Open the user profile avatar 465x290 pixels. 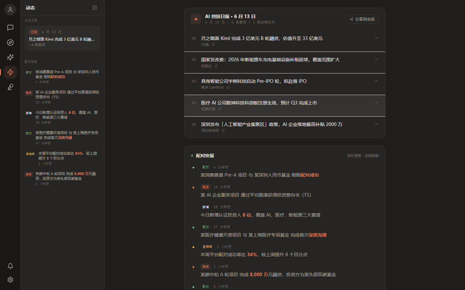(x=10, y=10)
